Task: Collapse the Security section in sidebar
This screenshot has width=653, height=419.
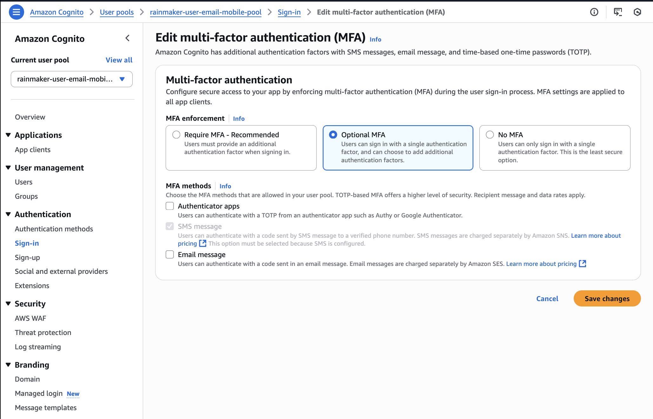Action: [8, 303]
